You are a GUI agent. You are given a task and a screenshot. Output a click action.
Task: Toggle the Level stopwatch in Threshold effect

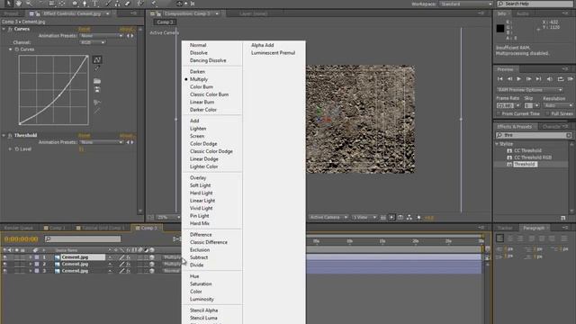click(17, 149)
